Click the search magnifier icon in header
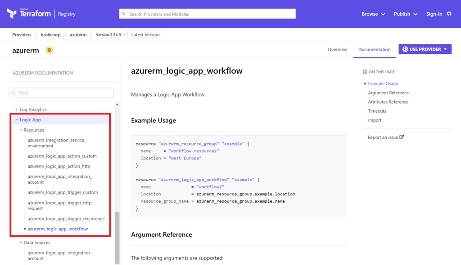This screenshot has height=265, width=461. click(123, 14)
